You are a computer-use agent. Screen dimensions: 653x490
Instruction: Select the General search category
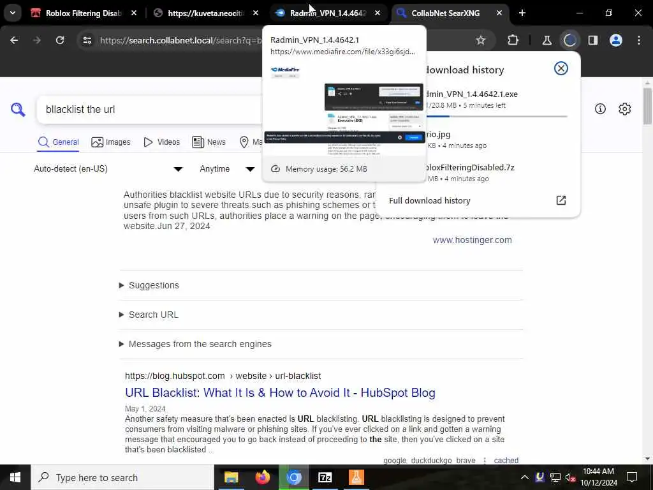pos(58,142)
